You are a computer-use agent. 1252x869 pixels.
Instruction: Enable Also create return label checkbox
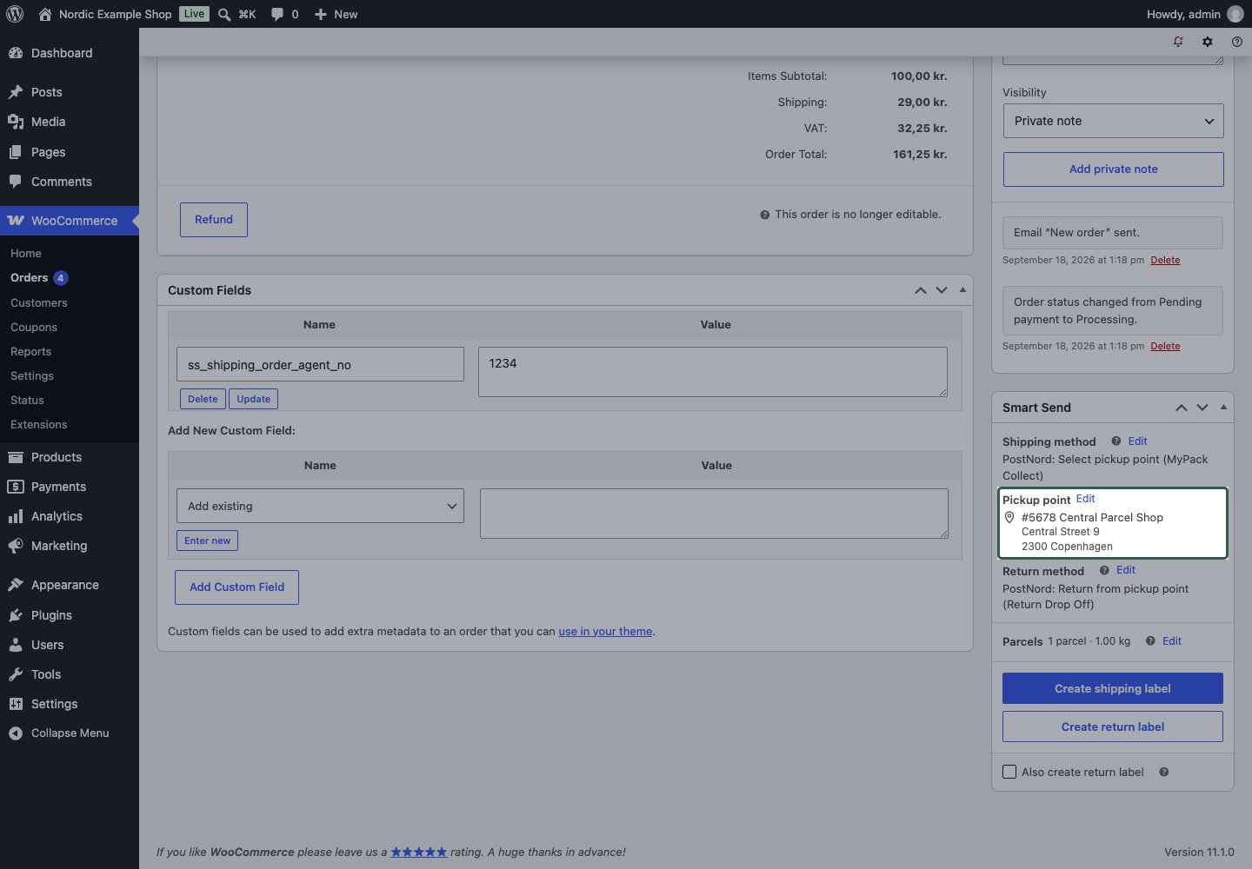[1009, 772]
